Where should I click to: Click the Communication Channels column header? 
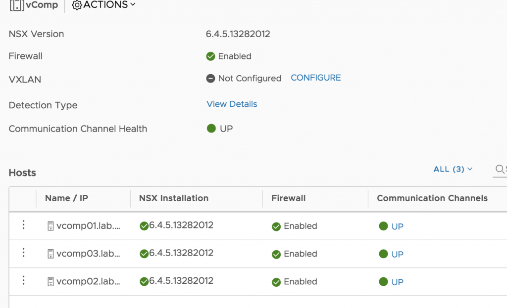coord(432,198)
